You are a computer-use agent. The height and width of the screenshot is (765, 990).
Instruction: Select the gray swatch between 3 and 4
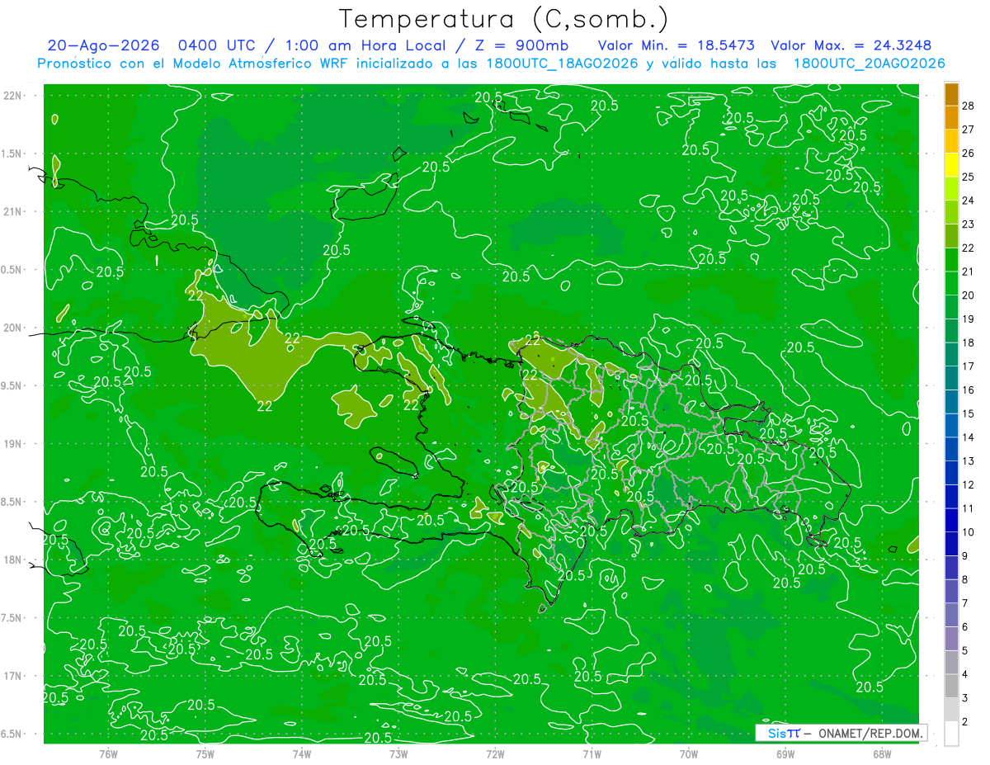[951, 686]
